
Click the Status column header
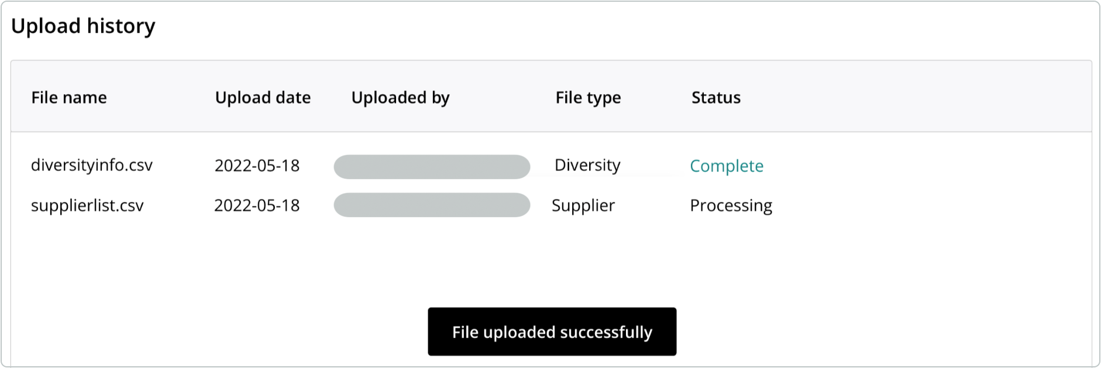(716, 98)
